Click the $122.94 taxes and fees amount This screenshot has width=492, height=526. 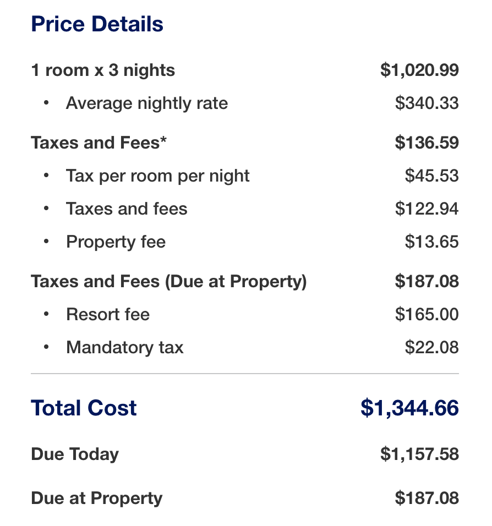[x=427, y=209]
